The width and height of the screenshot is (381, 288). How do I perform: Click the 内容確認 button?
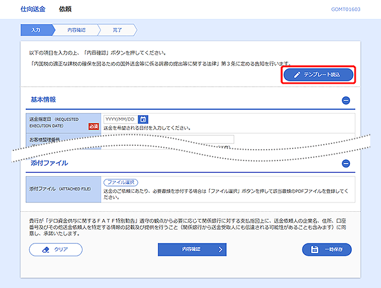pos(192,249)
